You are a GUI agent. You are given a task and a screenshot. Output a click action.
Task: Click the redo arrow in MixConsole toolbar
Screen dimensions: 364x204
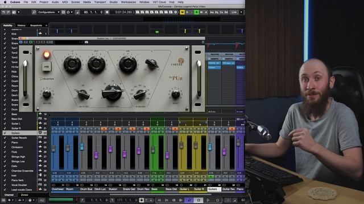pyautogui.click(x=9, y=12)
